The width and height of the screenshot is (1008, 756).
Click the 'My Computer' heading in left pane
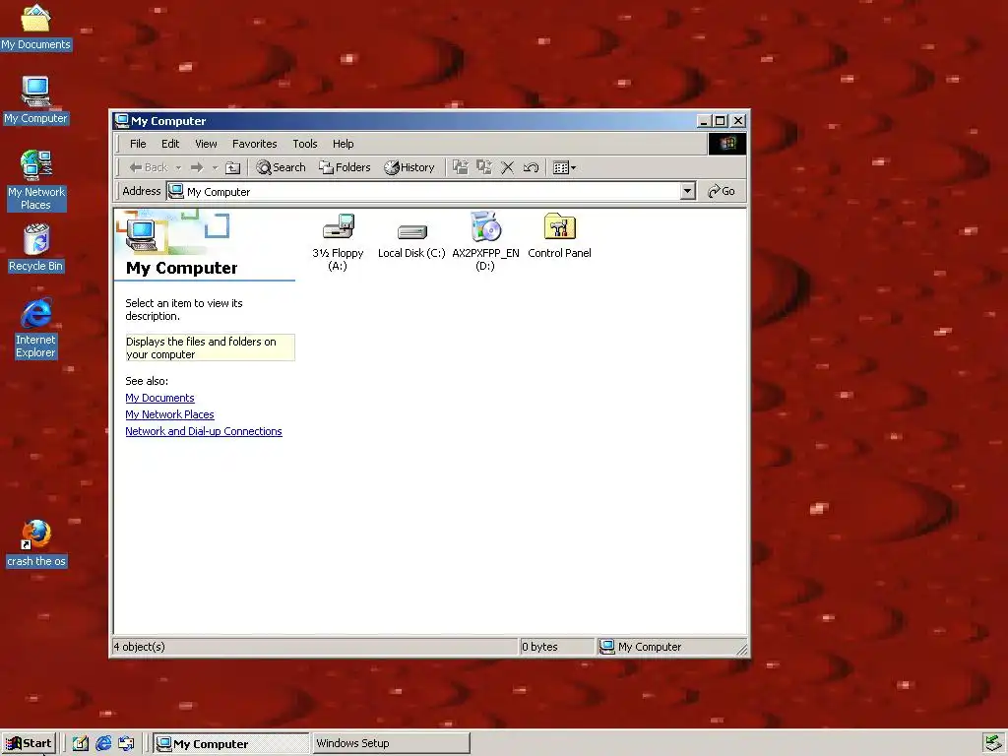(x=181, y=268)
